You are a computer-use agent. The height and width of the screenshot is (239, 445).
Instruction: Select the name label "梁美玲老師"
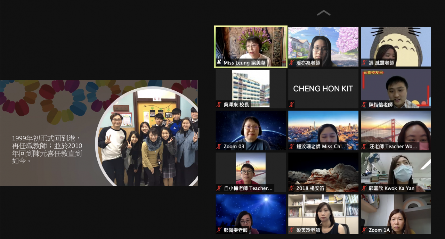[308, 230]
